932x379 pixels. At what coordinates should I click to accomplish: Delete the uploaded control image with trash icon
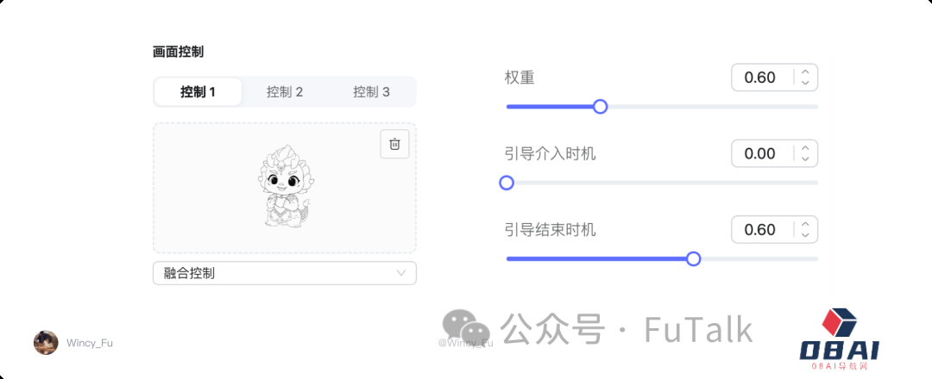tap(394, 144)
